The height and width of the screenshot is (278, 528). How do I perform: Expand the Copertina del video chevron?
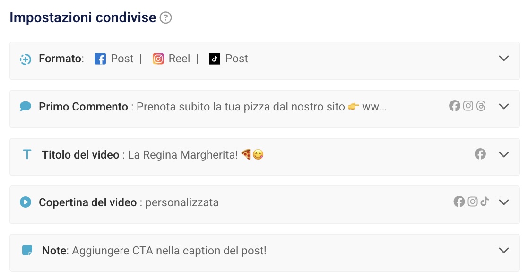click(x=504, y=202)
